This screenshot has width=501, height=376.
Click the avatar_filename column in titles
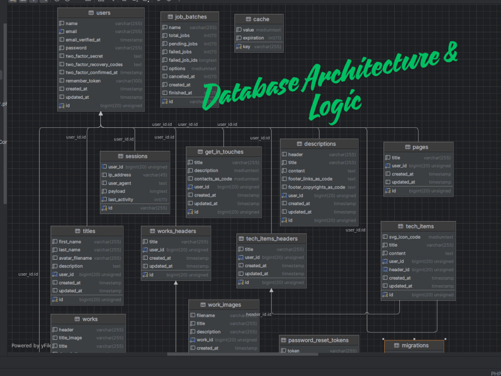(x=87, y=258)
